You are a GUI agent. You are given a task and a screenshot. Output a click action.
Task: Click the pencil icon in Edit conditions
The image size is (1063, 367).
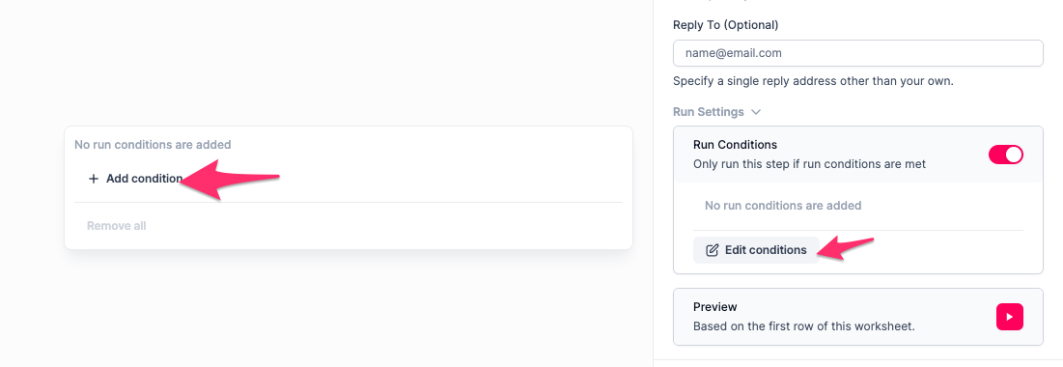coord(712,250)
